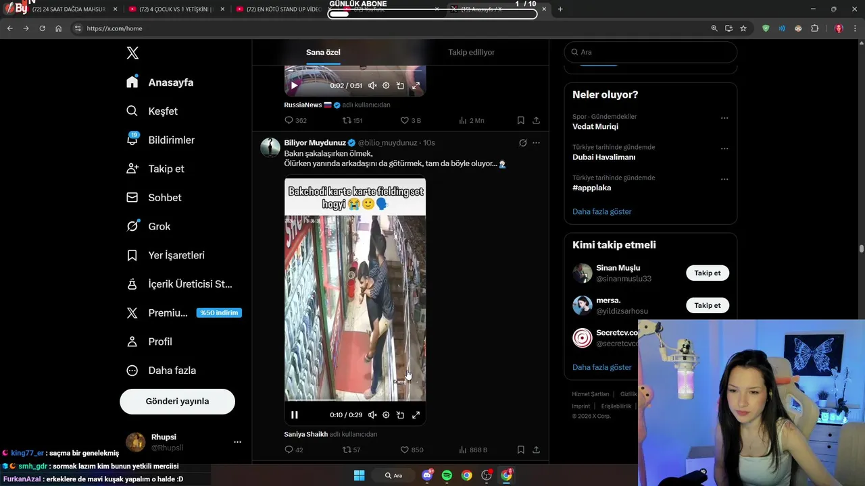The width and height of the screenshot is (865, 486).
Task: Enter fullscreen on RussiaNews video
Action: coord(416,86)
